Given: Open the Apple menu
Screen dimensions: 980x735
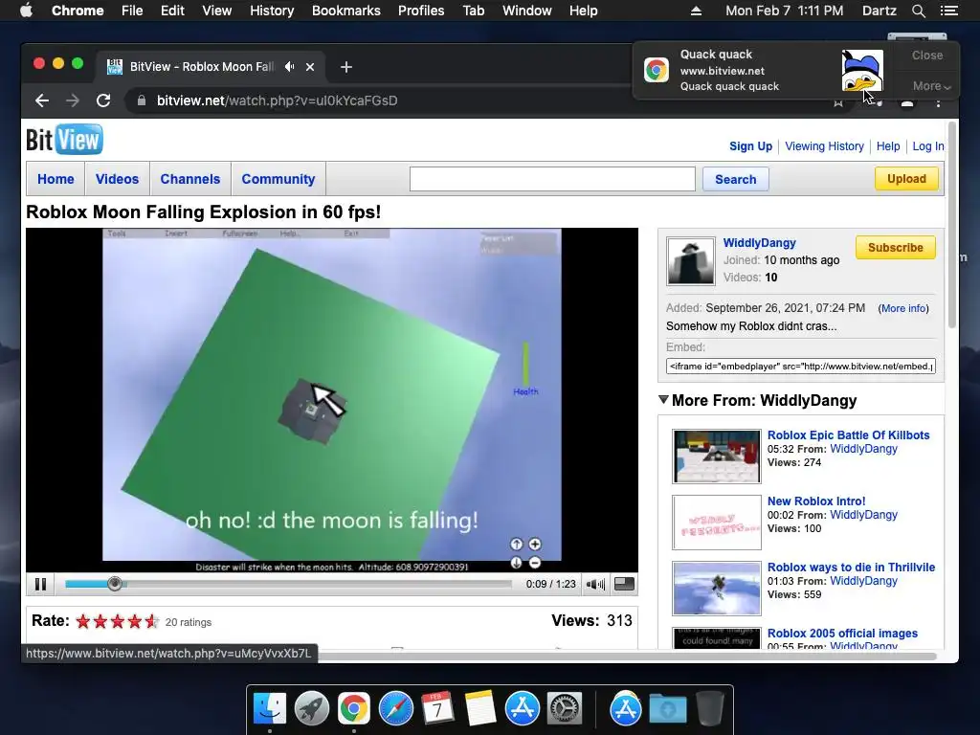Looking at the screenshot, I should 26,11.
